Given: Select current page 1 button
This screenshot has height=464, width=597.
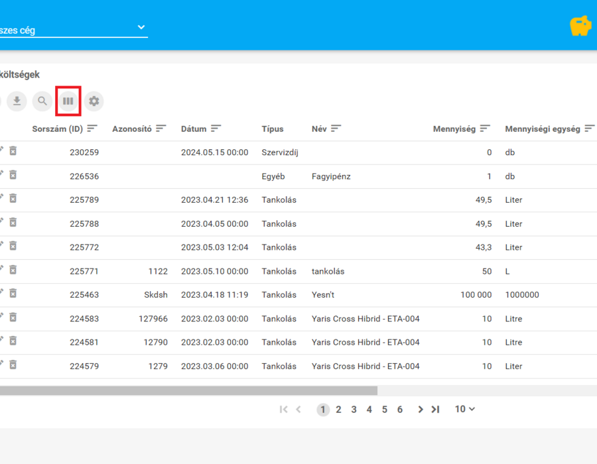Looking at the screenshot, I should 323,410.
